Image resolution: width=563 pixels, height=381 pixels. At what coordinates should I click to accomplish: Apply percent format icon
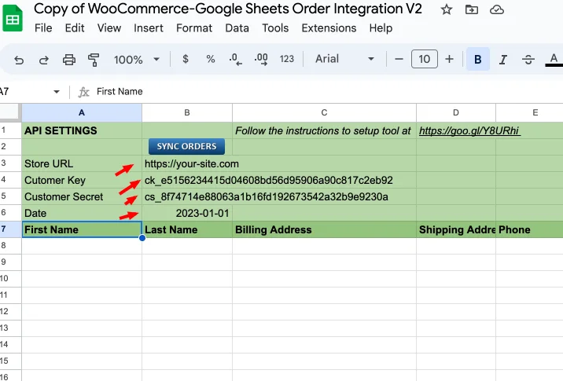click(x=211, y=59)
